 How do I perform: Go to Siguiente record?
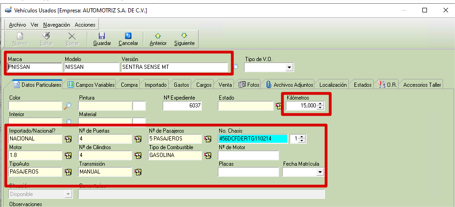184,39
